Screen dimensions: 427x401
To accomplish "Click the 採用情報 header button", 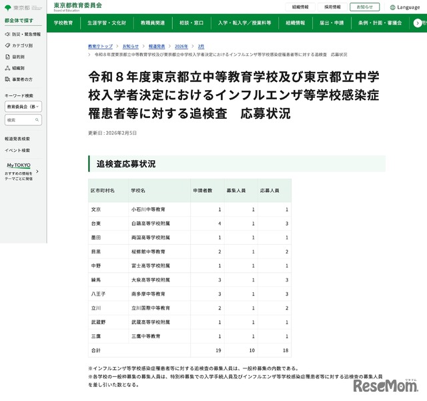I will (x=332, y=7).
